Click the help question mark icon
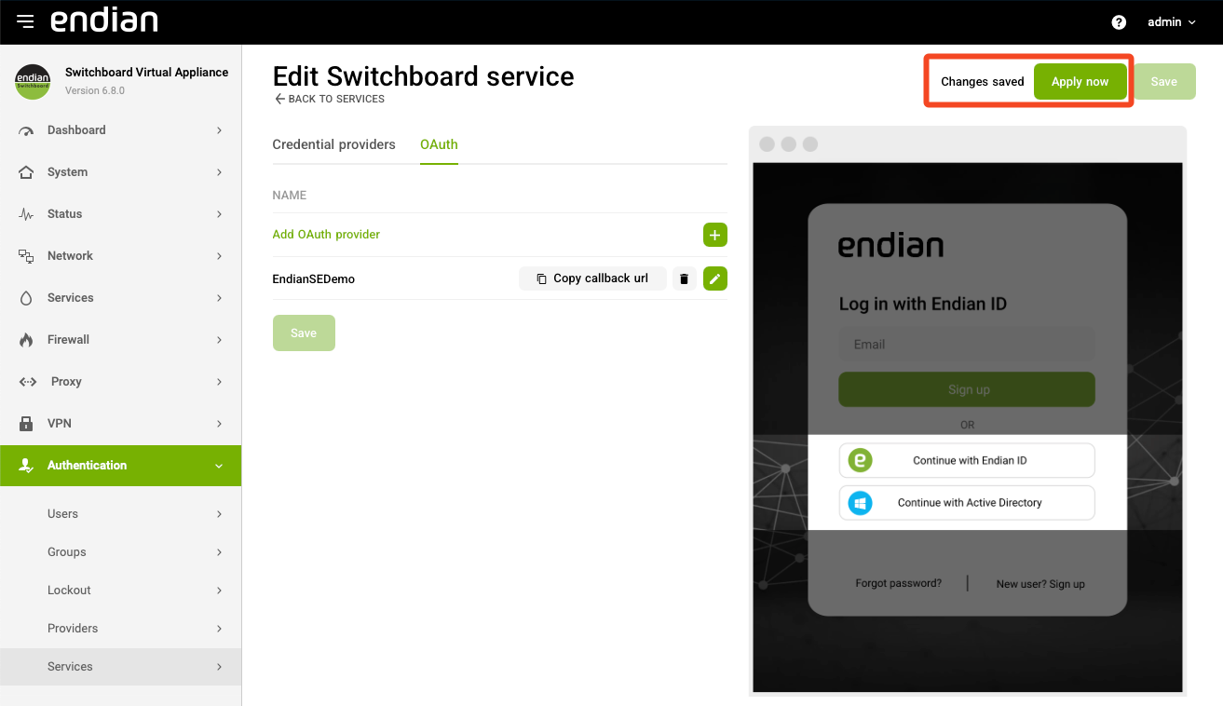 [1119, 22]
